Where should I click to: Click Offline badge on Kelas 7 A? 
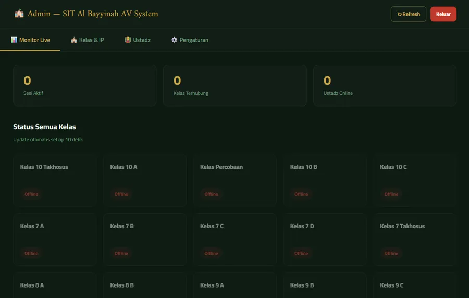pyautogui.click(x=31, y=254)
